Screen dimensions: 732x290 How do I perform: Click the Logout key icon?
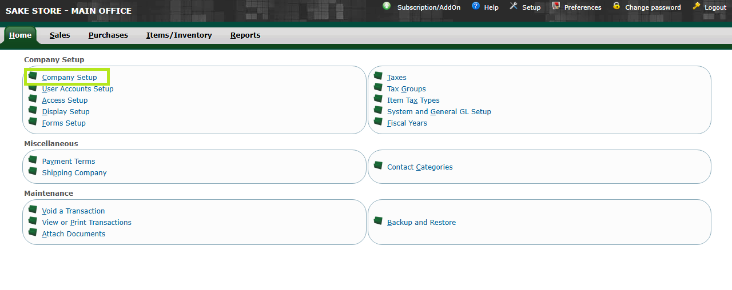(x=696, y=6)
